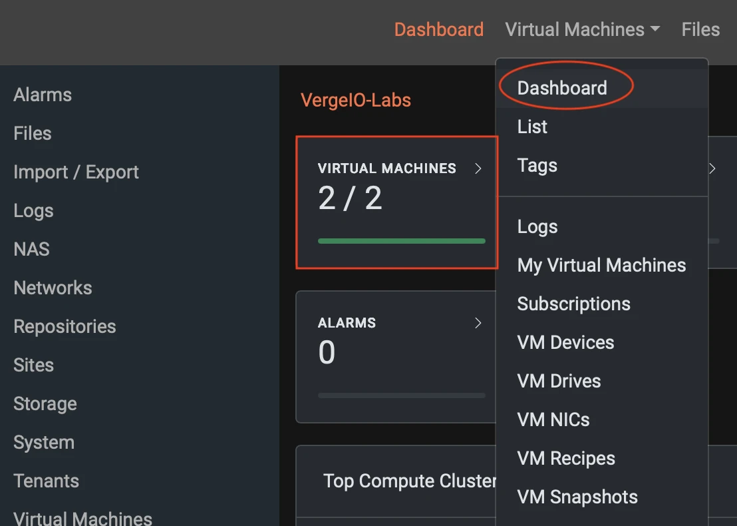This screenshot has height=526, width=737.
Task: Expand the Alarms card chevron
Action: pos(478,323)
